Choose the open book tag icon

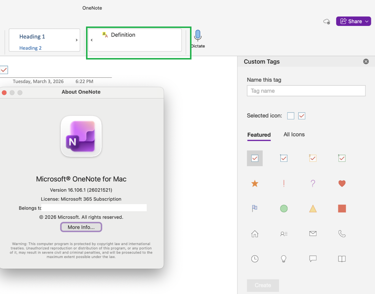(x=342, y=259)
